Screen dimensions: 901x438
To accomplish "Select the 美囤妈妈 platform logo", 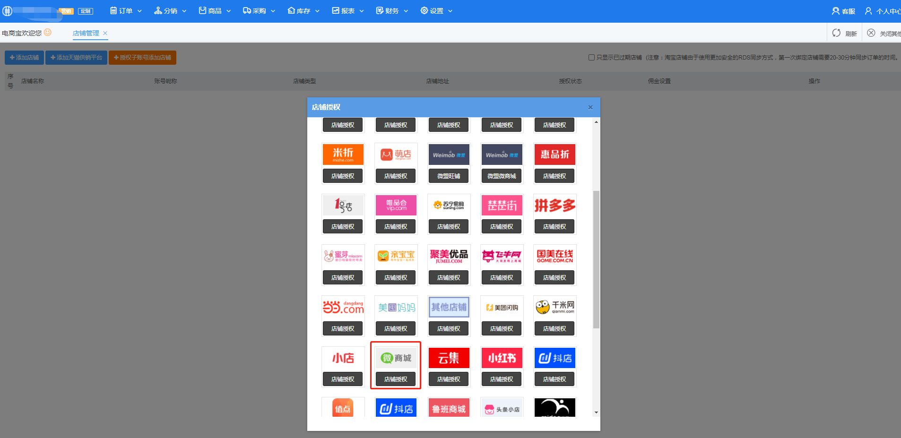I will [396, 307].
